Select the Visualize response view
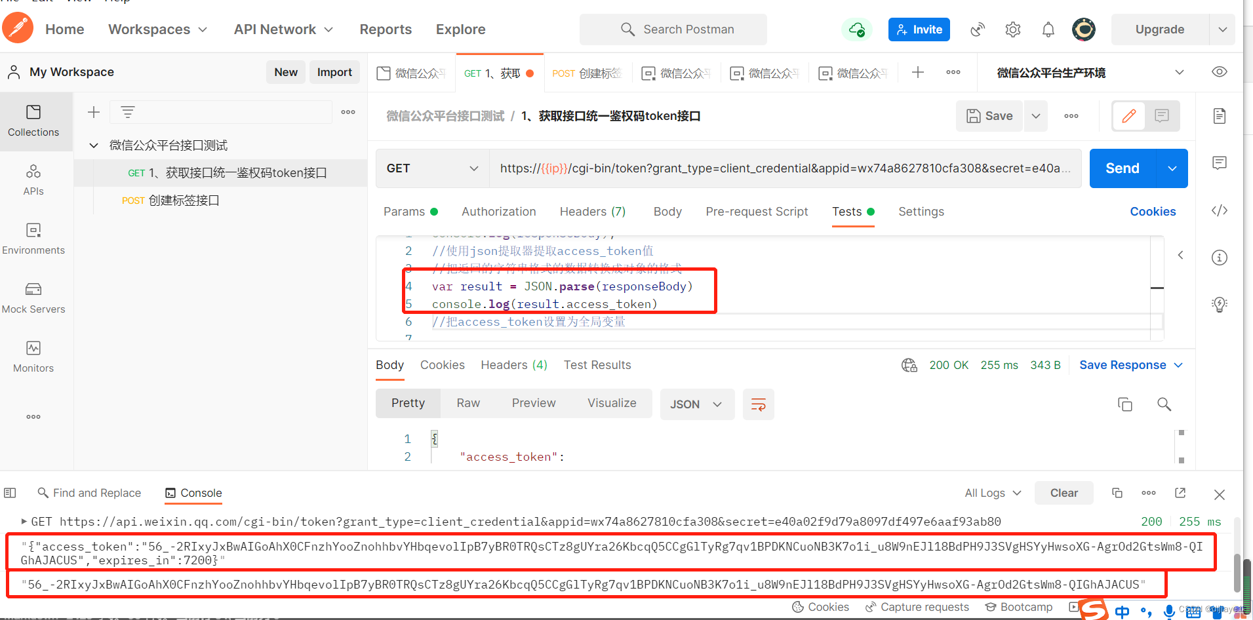Viewport: 1253px width, 620px height. [x=612, y=403]
